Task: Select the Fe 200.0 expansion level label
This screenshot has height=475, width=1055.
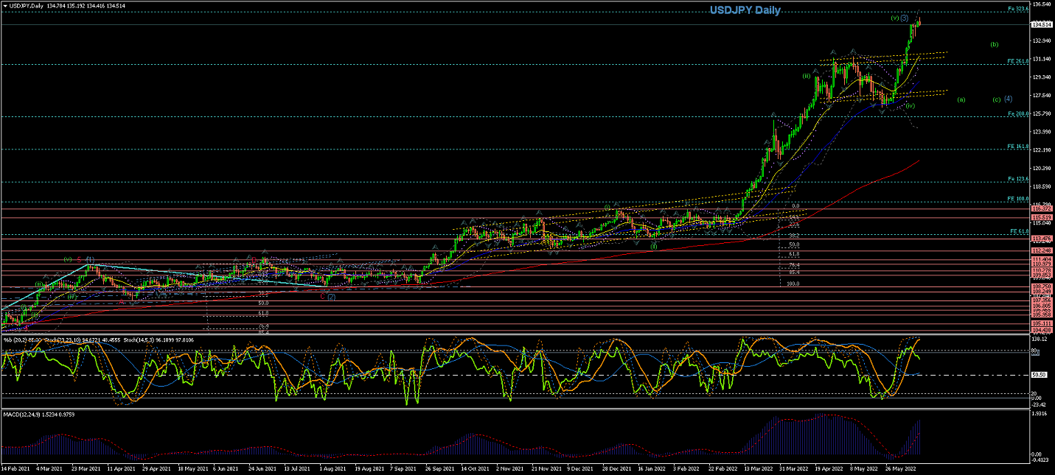Action: (1018, 114)
